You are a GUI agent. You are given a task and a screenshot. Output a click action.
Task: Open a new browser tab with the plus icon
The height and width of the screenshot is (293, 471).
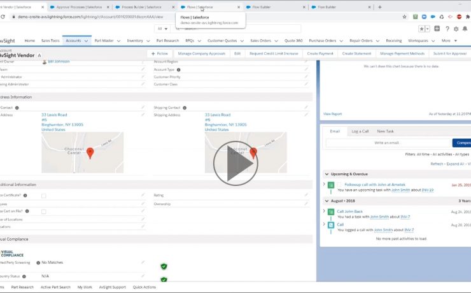(x=380, y=7)
